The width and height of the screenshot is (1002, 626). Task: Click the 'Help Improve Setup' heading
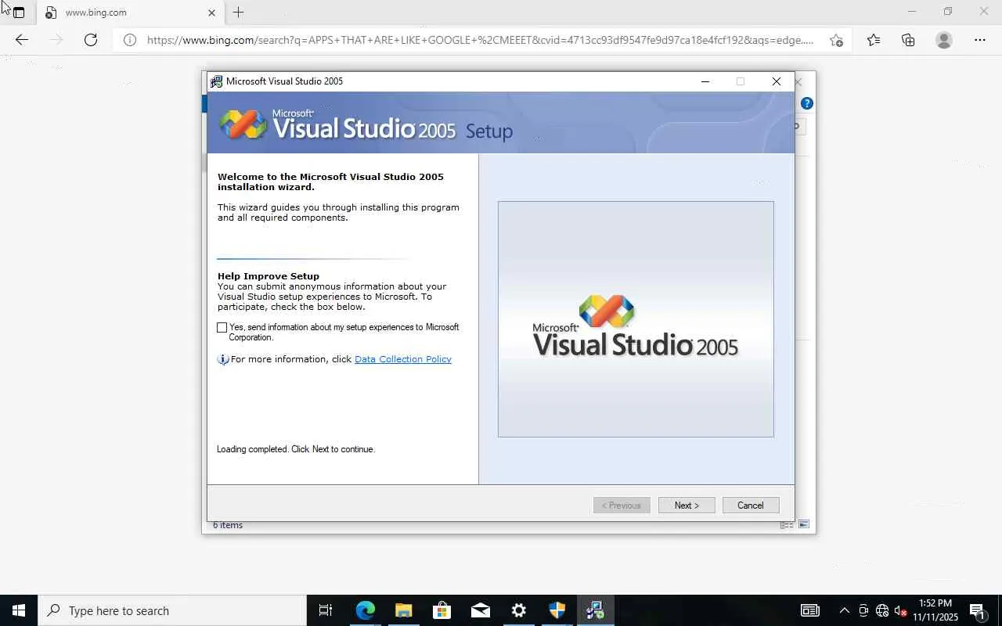[x=269, y=276]
